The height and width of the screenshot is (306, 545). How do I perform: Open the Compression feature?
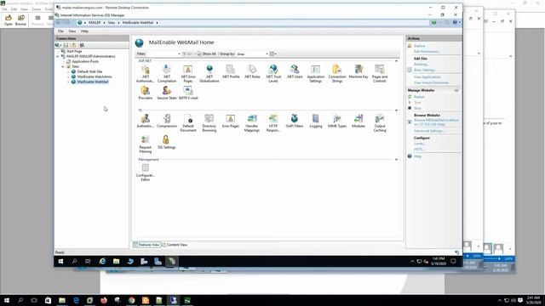click(x=167, y=121)
